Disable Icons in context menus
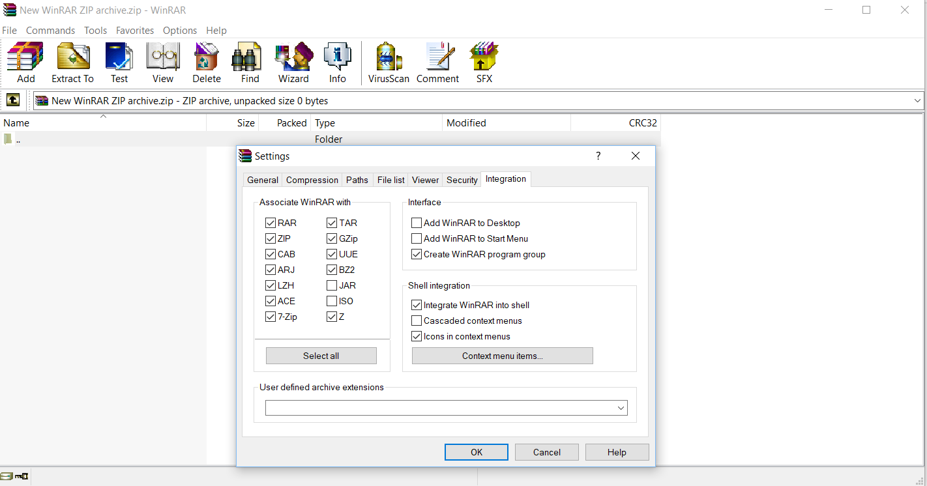This screenshot has height=486, width=927. pos(416,336)
